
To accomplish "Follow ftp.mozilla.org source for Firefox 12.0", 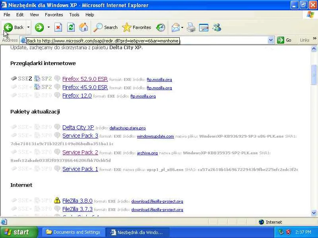I will (x=143, y=96).
